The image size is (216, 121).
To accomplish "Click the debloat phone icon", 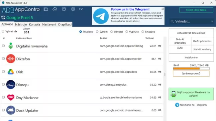I will tap(173, 94).
